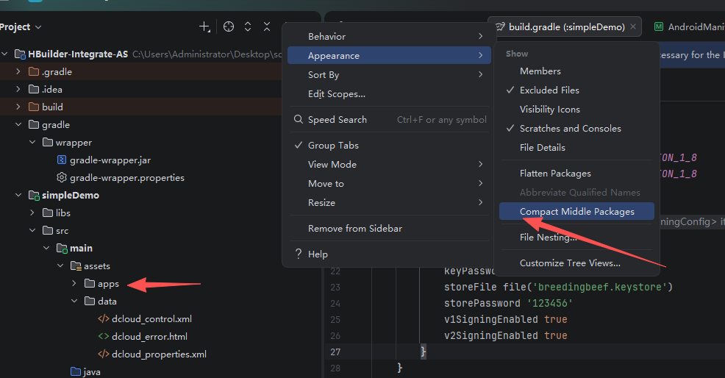Click the dcloud_control.xml file icon
725x378 pixels.
point(104,318)
